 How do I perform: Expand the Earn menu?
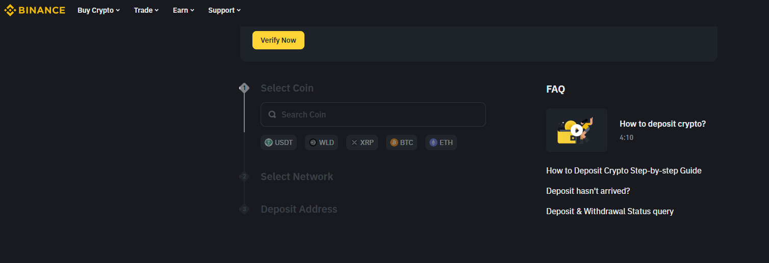(184, 10)
